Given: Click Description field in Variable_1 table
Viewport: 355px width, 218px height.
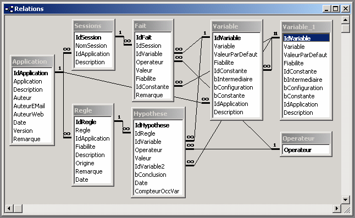Looking at the screenshot, I should point(298,113).
